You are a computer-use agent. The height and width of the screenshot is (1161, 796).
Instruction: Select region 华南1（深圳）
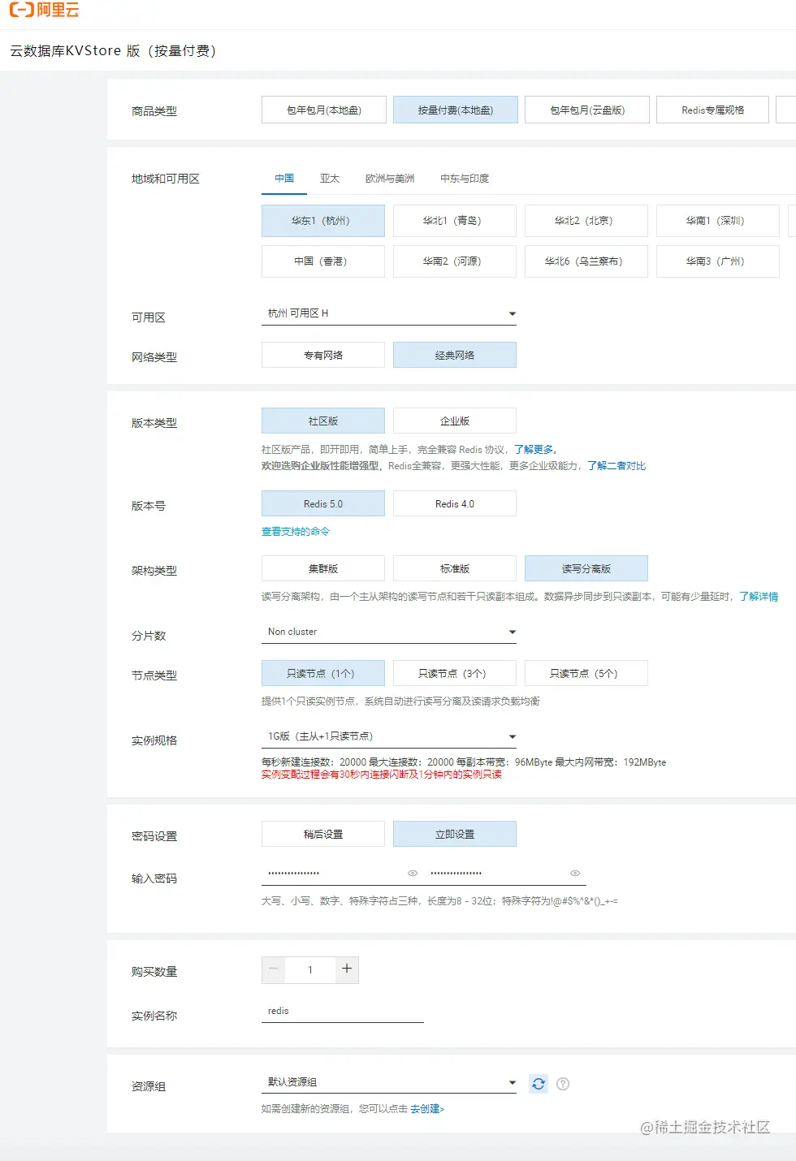point(718,221)
